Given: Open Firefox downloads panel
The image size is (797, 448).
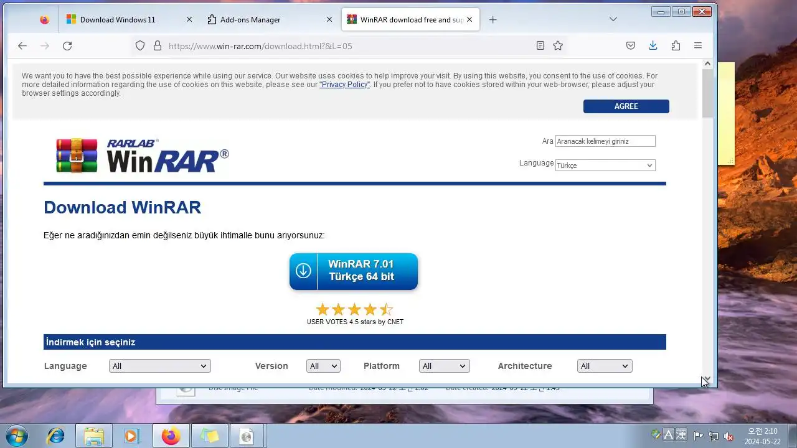Looking at the screenshot, I should pyautogui.click(x=653, y=46).
